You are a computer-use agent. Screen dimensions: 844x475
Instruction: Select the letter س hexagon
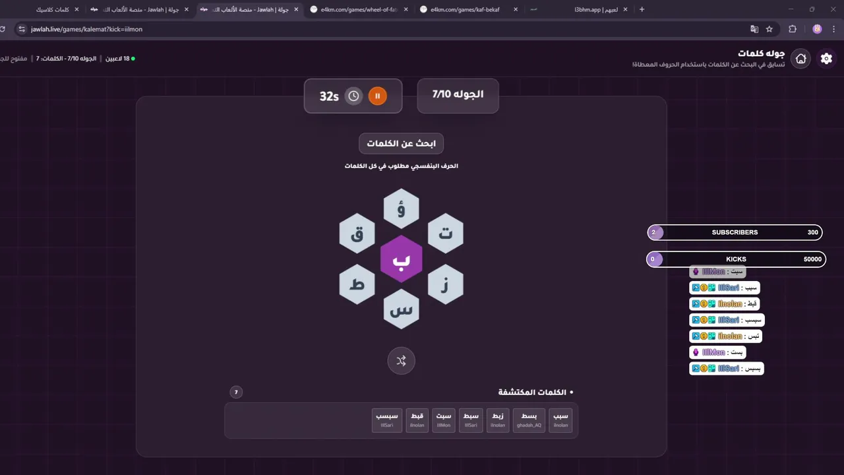pyautogui.click(x=401, y=309)
